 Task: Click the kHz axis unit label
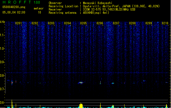coord(2,22)
